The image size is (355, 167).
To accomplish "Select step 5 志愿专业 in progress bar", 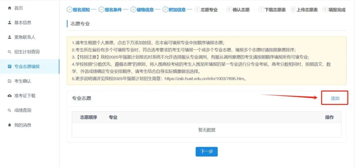I will tap(209, 10).
